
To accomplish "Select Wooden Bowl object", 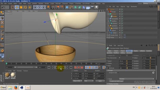I will point(114,35).
